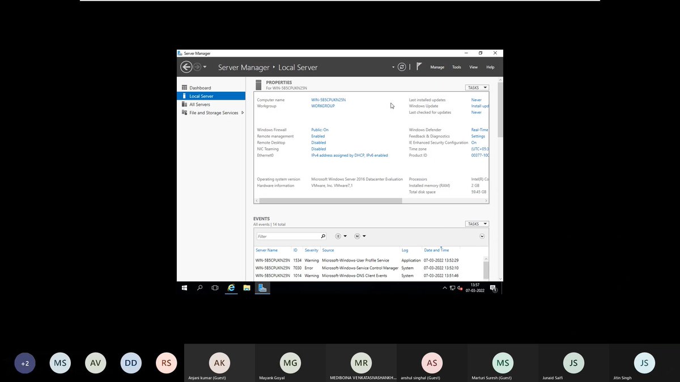Click the Refresh icon in Server Manager header

coord(402,67)
